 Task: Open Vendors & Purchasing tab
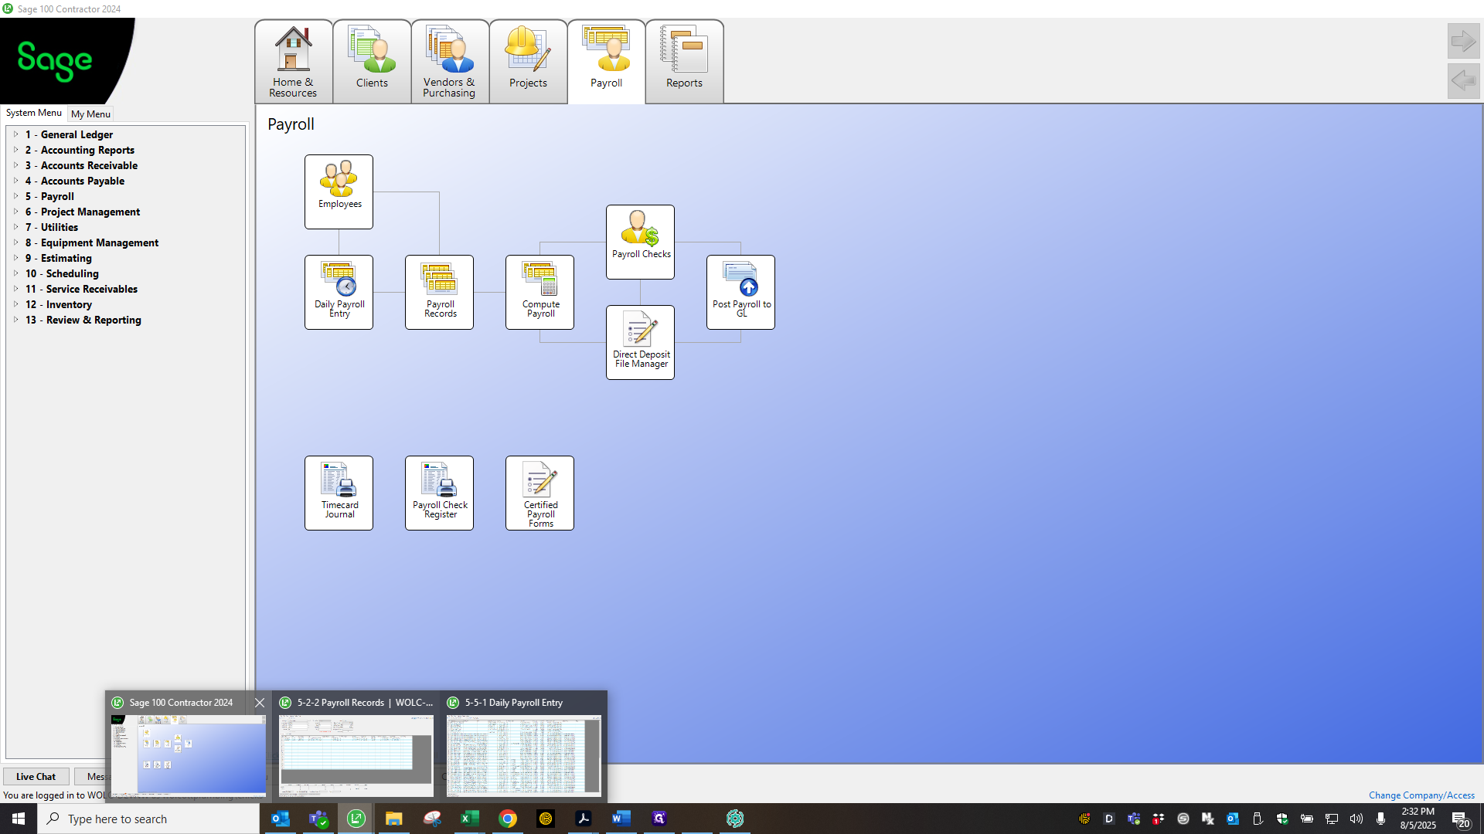pyautogui.click(x=450, y=62)
